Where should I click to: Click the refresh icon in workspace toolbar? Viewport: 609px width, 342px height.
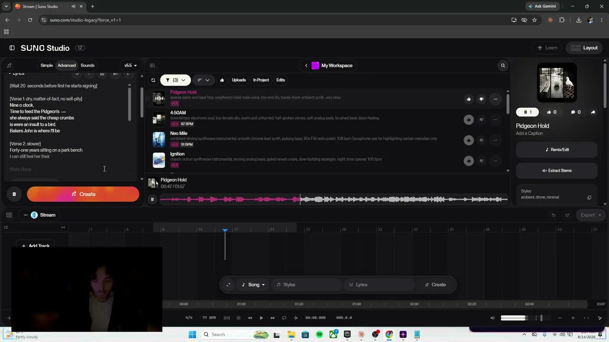click(153, 80)
